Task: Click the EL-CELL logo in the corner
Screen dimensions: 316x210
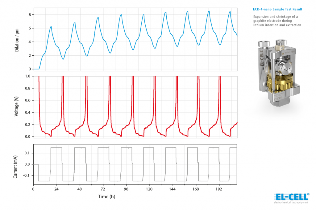Action: [x=291, y=196]
